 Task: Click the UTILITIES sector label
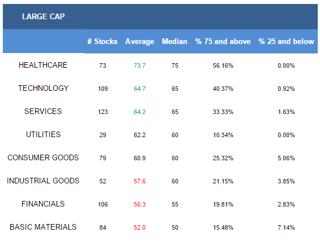(43, 134)
